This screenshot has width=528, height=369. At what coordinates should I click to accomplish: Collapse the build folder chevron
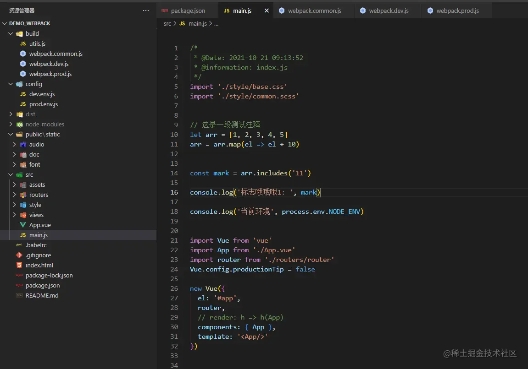click(11, 33)
